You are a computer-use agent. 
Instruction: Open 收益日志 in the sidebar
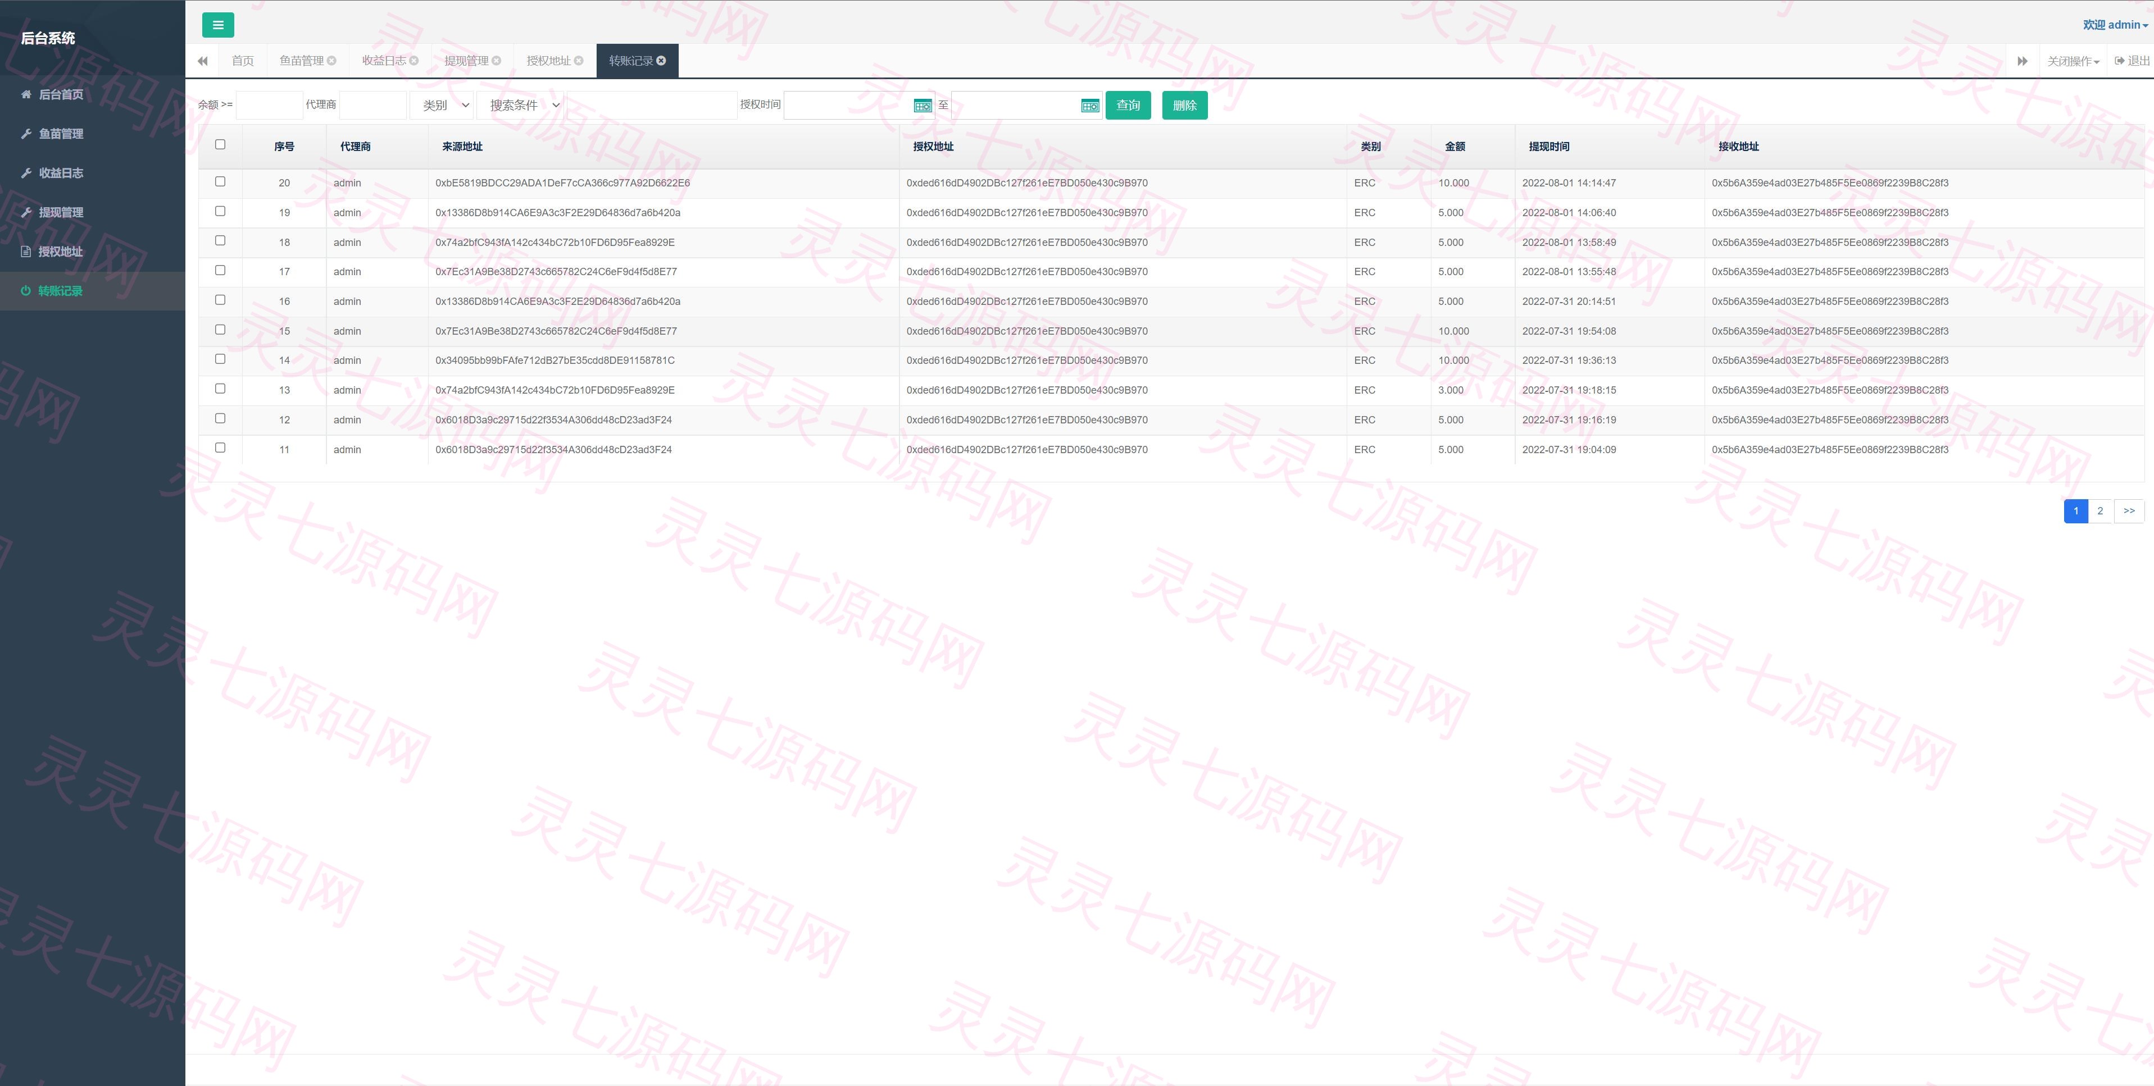(x=92, y=173)
